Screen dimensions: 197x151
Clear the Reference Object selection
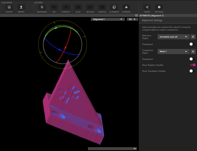193,37
